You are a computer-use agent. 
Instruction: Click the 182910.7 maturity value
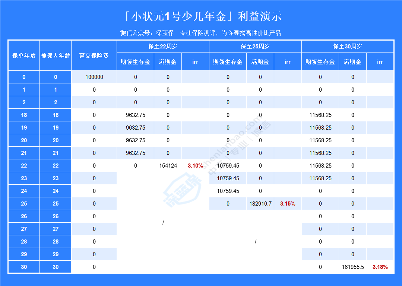click(260, 204)
